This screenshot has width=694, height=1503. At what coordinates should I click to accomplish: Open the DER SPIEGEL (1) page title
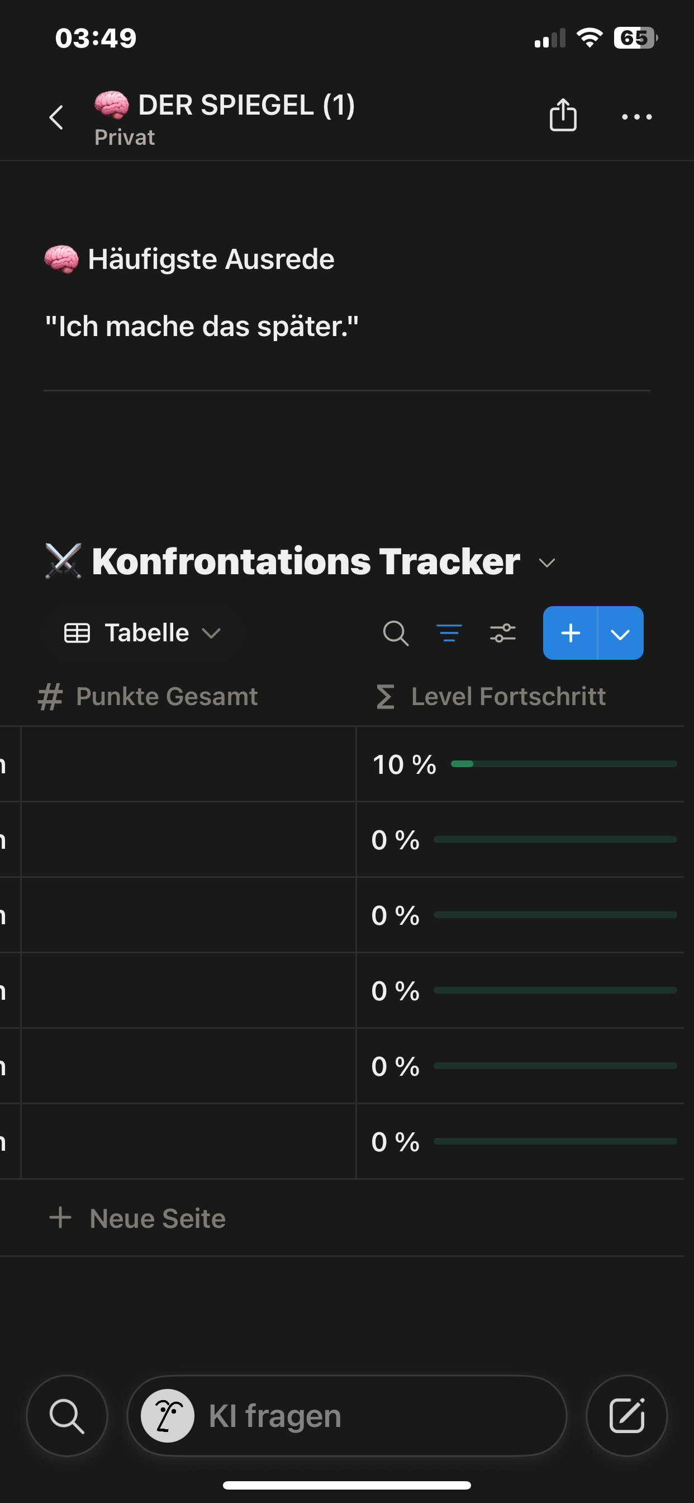pyautogui.click(x=246, y=106)
